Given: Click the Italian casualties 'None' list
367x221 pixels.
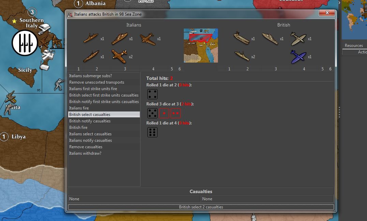Looking at the screenshot, I should coord(134,199).
